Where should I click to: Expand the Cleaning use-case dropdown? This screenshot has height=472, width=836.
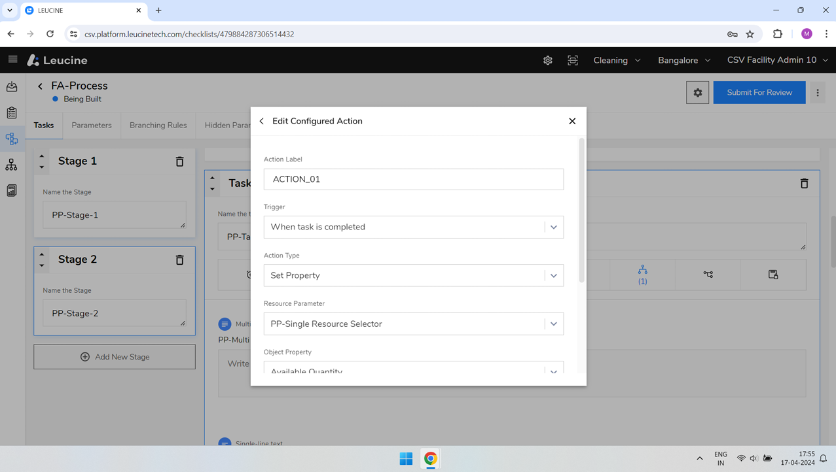tap(617, 60)
